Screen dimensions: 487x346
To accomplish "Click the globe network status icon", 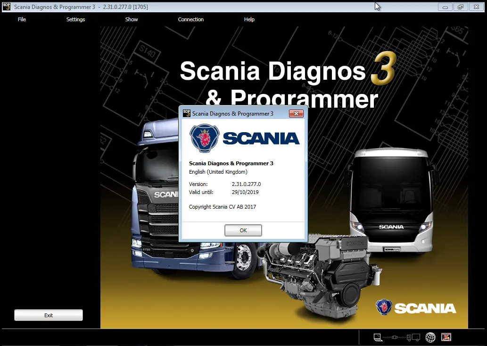I will (x=430, y=338).
